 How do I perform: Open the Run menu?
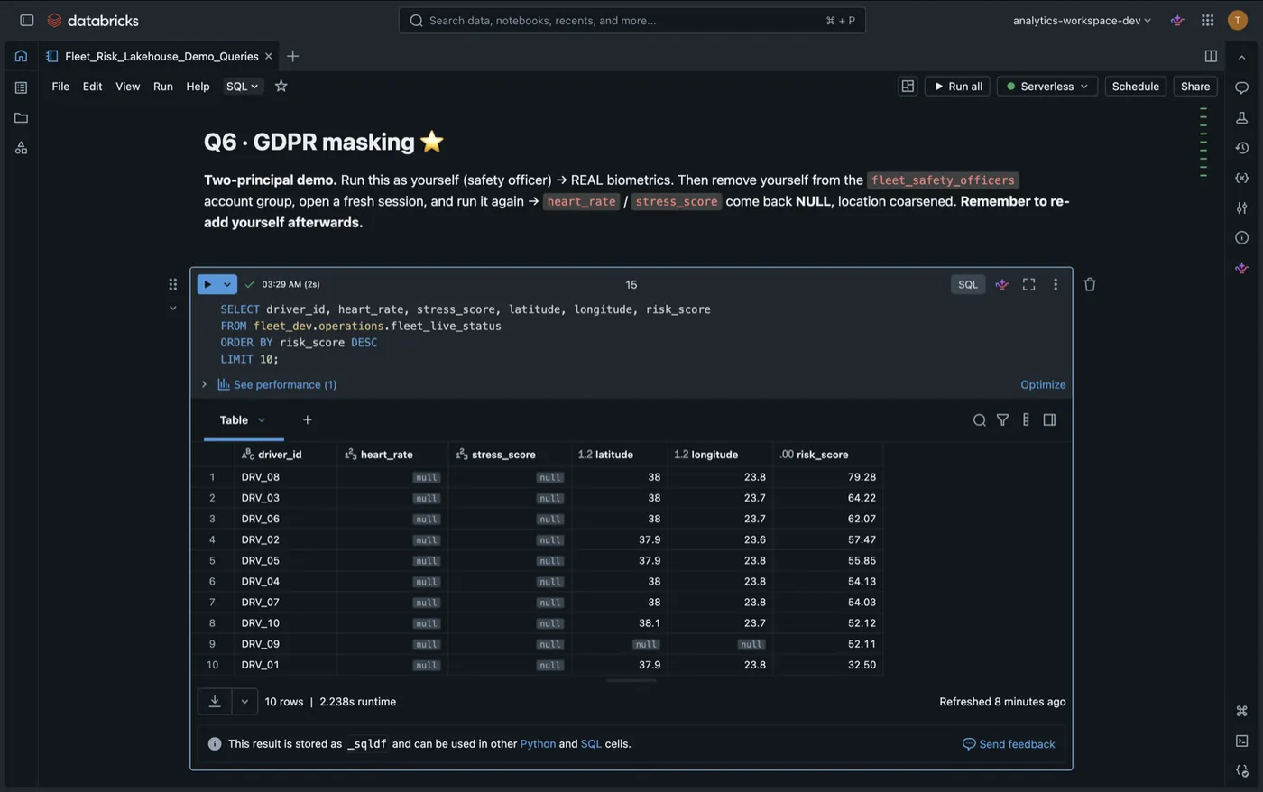click(x=162, y=86)
